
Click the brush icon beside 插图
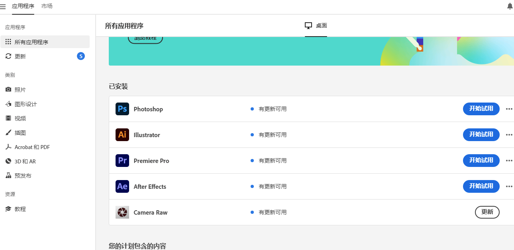8,133
